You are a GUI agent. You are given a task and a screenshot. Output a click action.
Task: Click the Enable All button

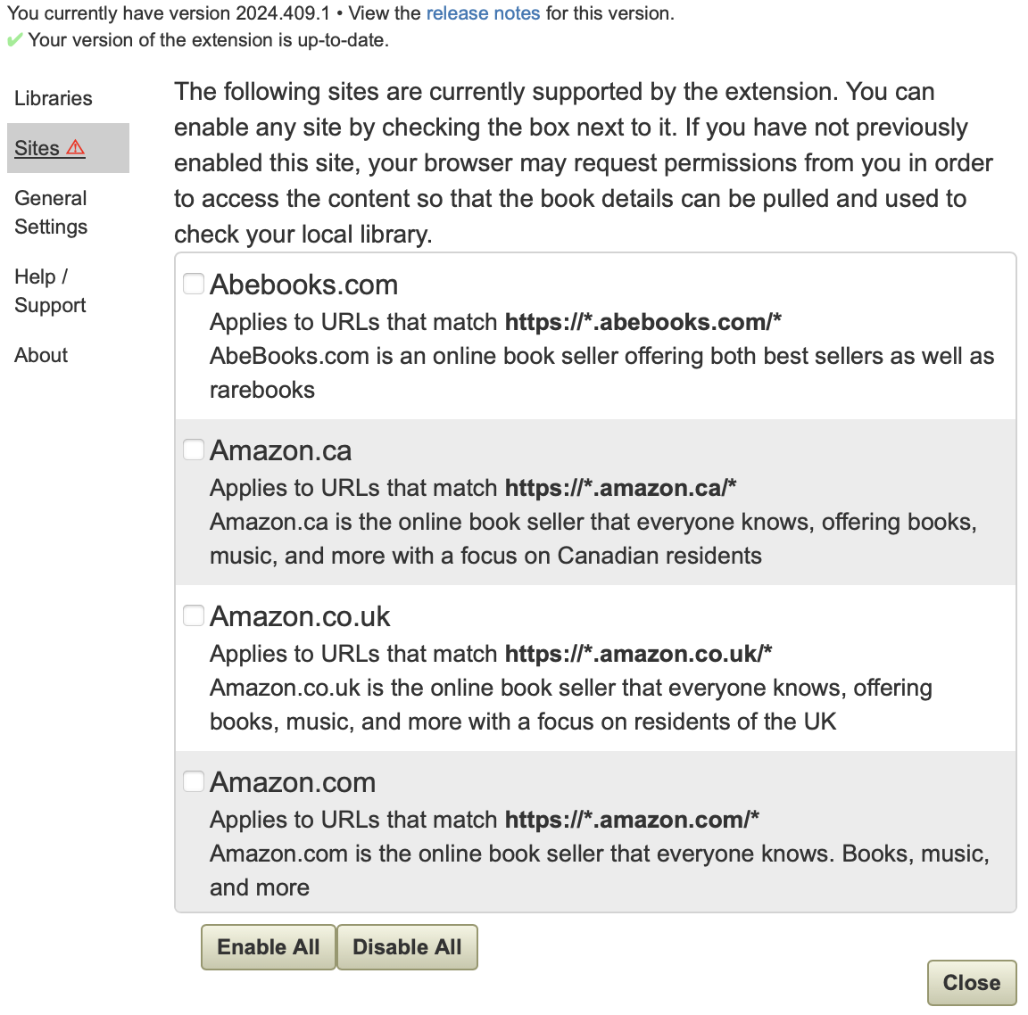(268, 946)
